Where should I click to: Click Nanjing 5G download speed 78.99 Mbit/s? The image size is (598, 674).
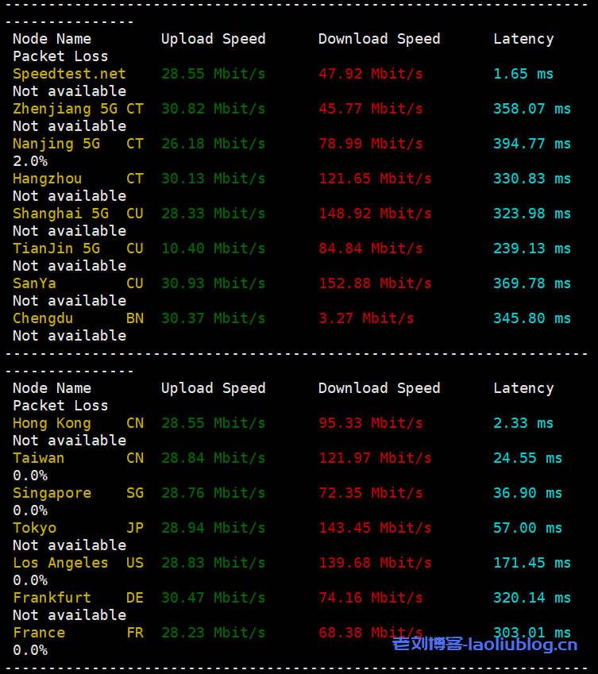point(370,144)
